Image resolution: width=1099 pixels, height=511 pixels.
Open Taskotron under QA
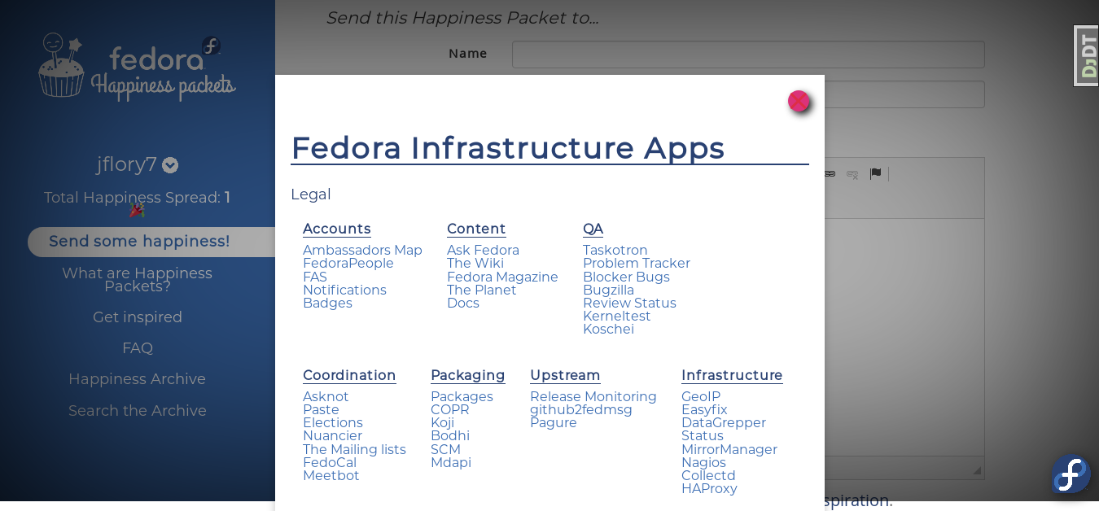coord(615,251)
